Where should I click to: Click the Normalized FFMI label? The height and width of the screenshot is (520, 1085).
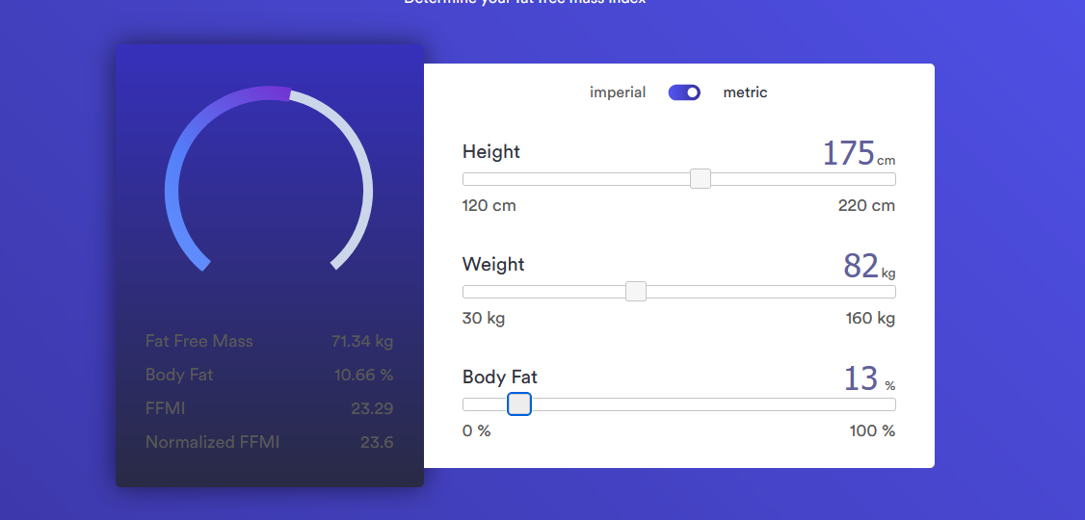coord(212,442)
